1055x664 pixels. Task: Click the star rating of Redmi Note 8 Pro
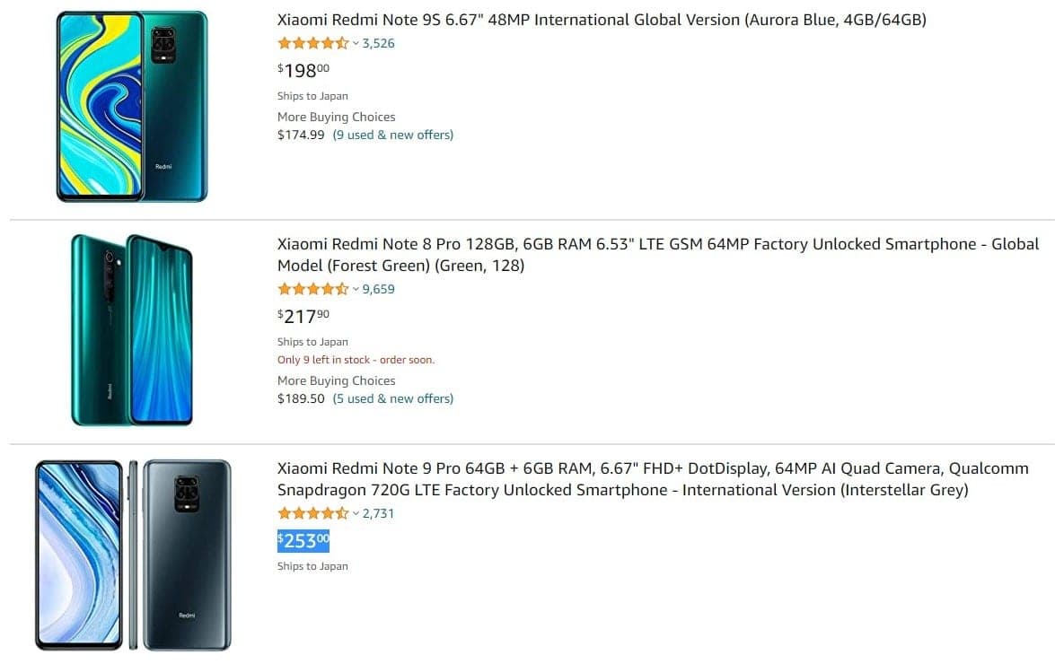(x=312, y=289)
